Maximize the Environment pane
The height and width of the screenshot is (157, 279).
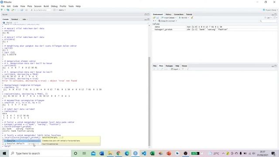click(x=276, y=14)
